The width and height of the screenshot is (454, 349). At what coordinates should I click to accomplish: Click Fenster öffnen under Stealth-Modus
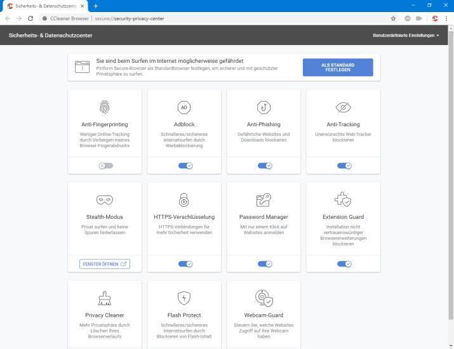pyautogui.click(x=105, y=264)
